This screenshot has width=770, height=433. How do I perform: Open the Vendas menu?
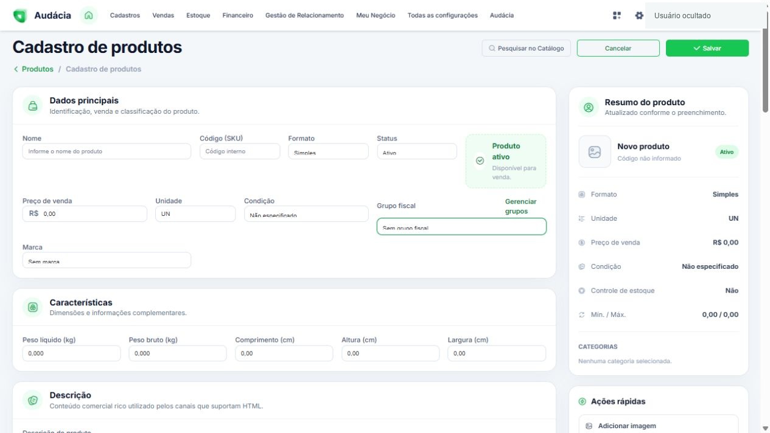pyautogui.click(x=163, y=15)
